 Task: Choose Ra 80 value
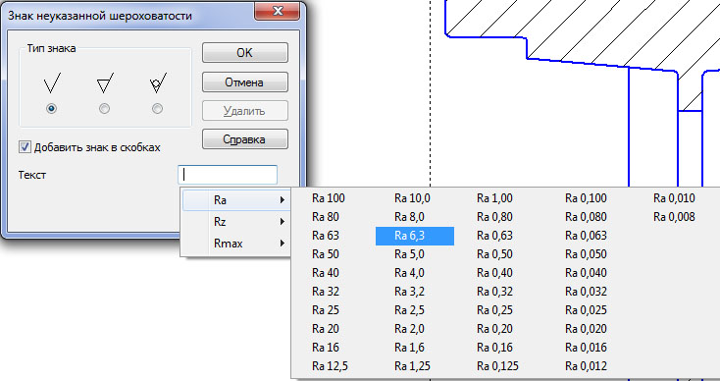point(325,217)
